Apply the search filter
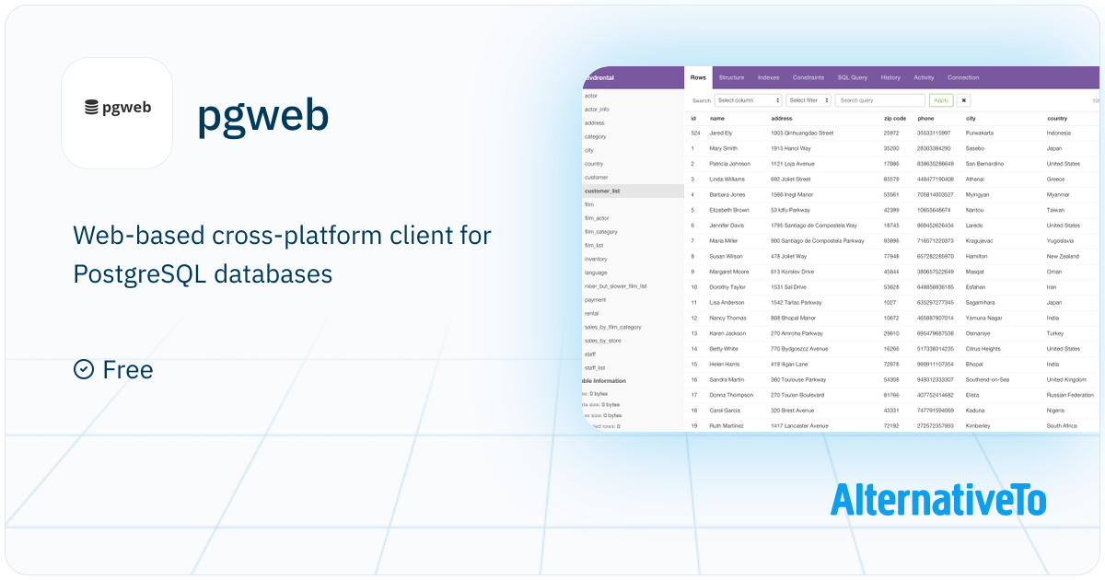 pos(941,100)
